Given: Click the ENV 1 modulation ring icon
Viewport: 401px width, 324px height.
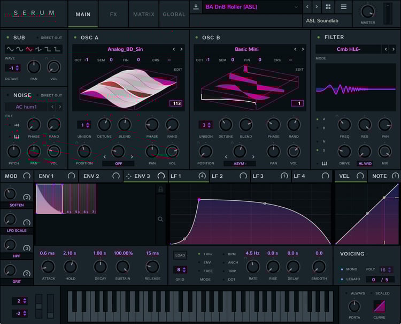Looking at the screenshot, I should 71,176.
